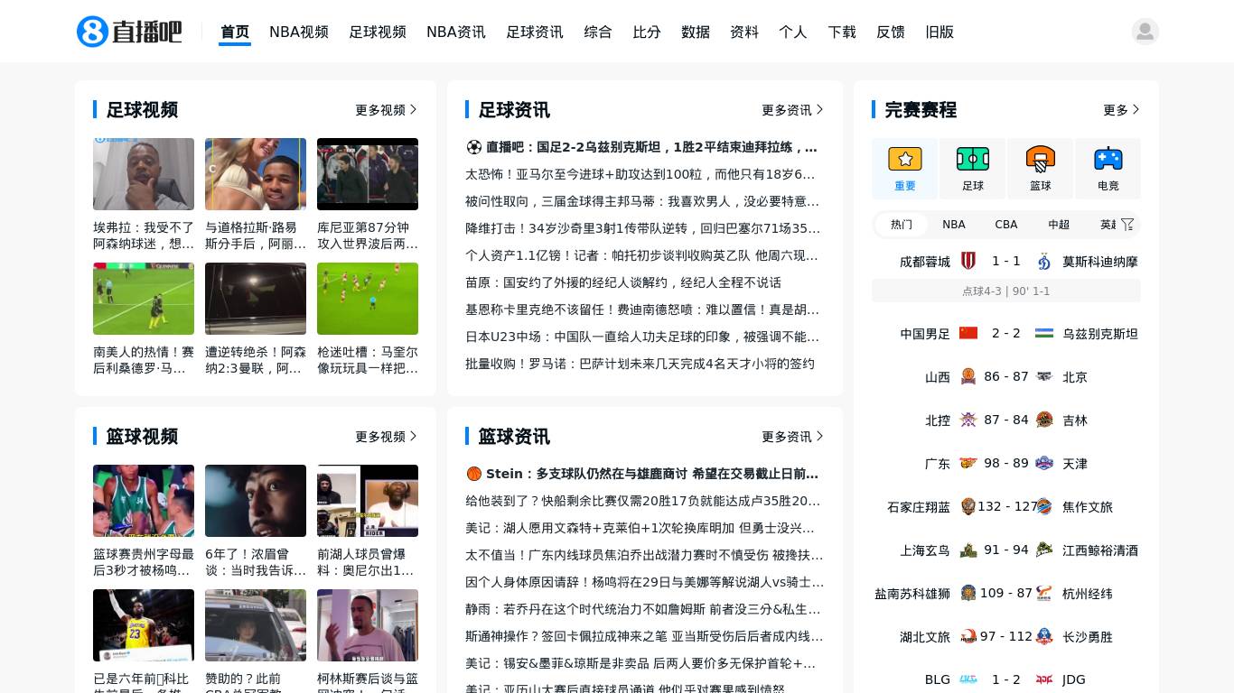This screenshot has height=693, width=1234.
Task: Click the 成都蓉城 red crest logo
Action: tap(968, 261)
